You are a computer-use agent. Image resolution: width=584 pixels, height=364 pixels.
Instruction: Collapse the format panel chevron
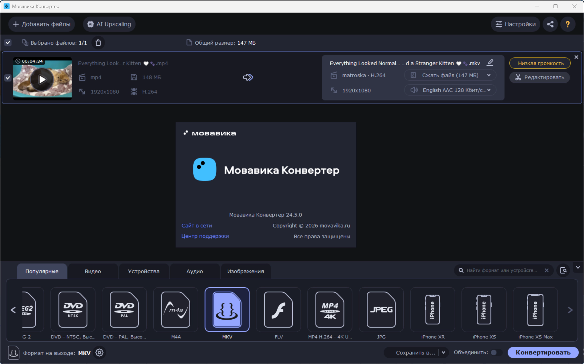578,267
